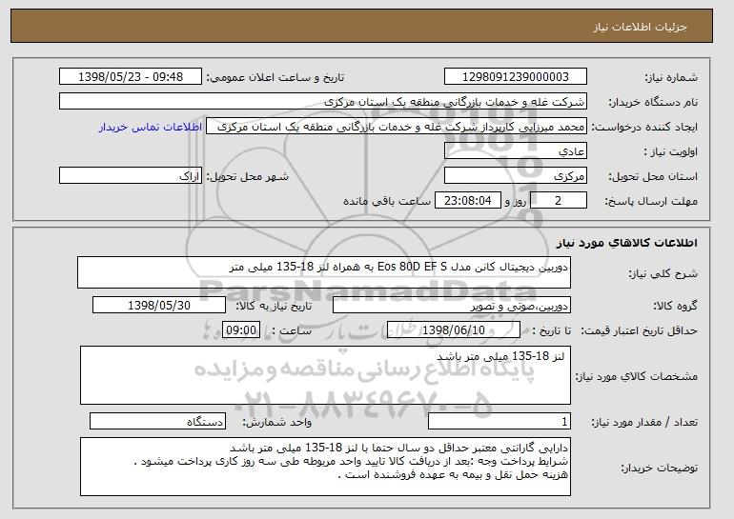Click the goods group field دوربین،صوتی و تصویر
The image size is (734, 519).
tap(452, 306)
